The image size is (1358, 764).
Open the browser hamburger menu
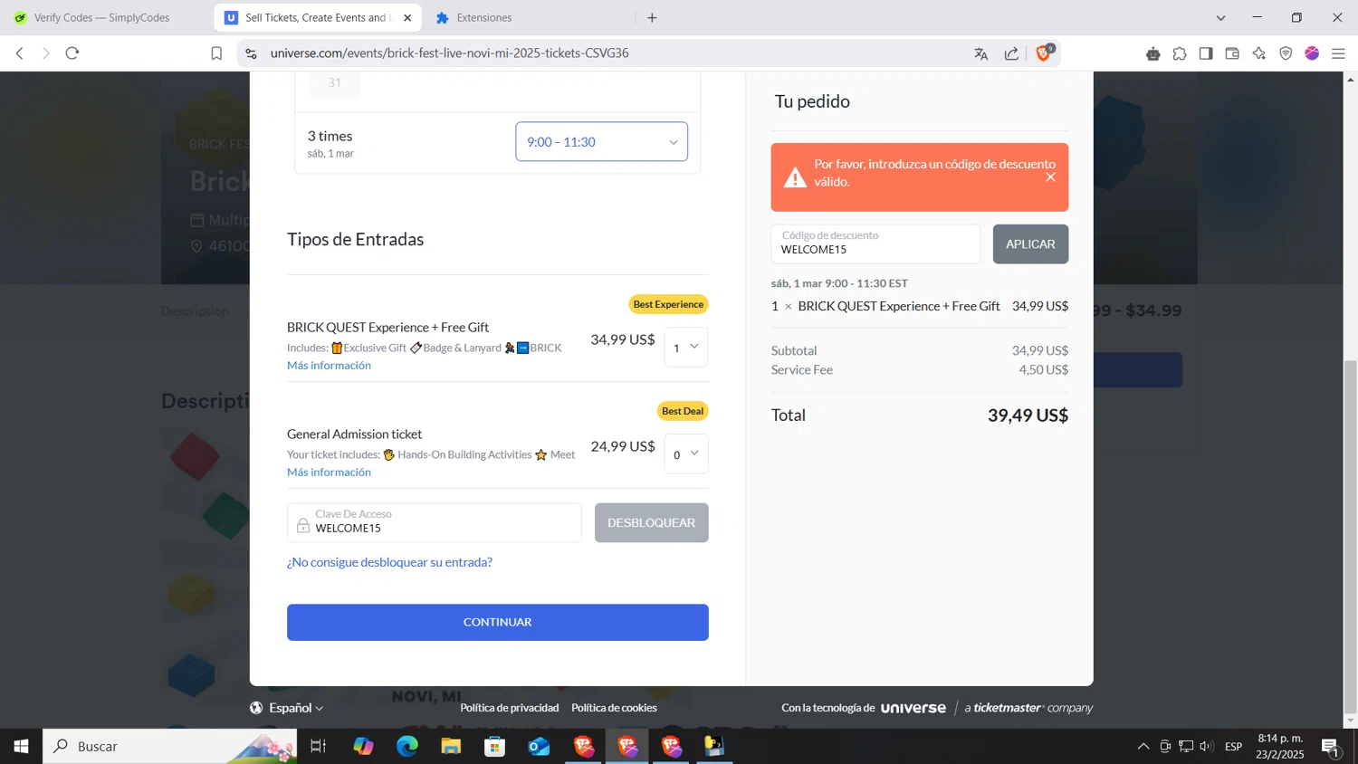[x=1339, y=53]
